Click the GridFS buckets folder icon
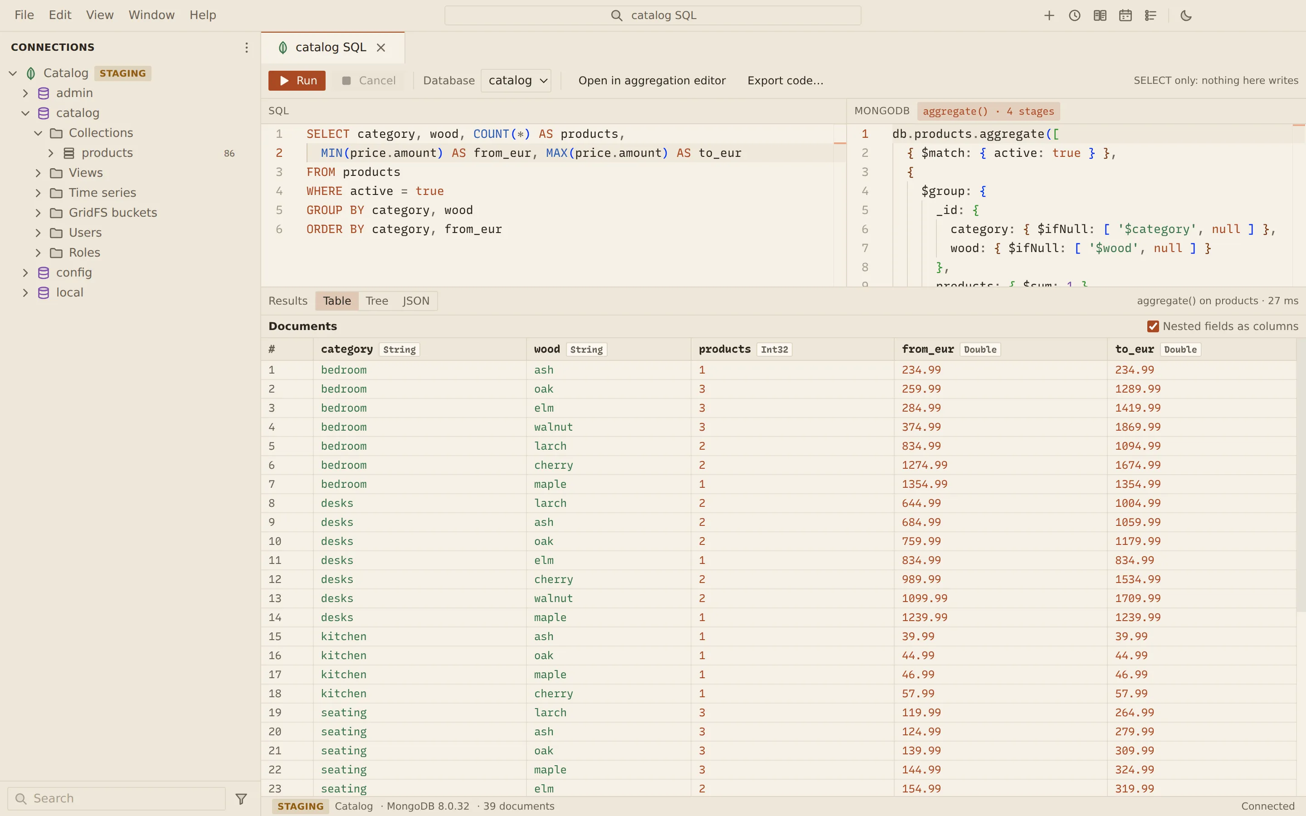The width and height of the screenshot is (1306, 816). [57, 213]
